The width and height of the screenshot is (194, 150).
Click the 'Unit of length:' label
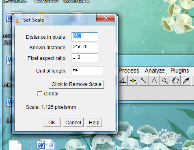pyautogui.click(x=52, y=71)
